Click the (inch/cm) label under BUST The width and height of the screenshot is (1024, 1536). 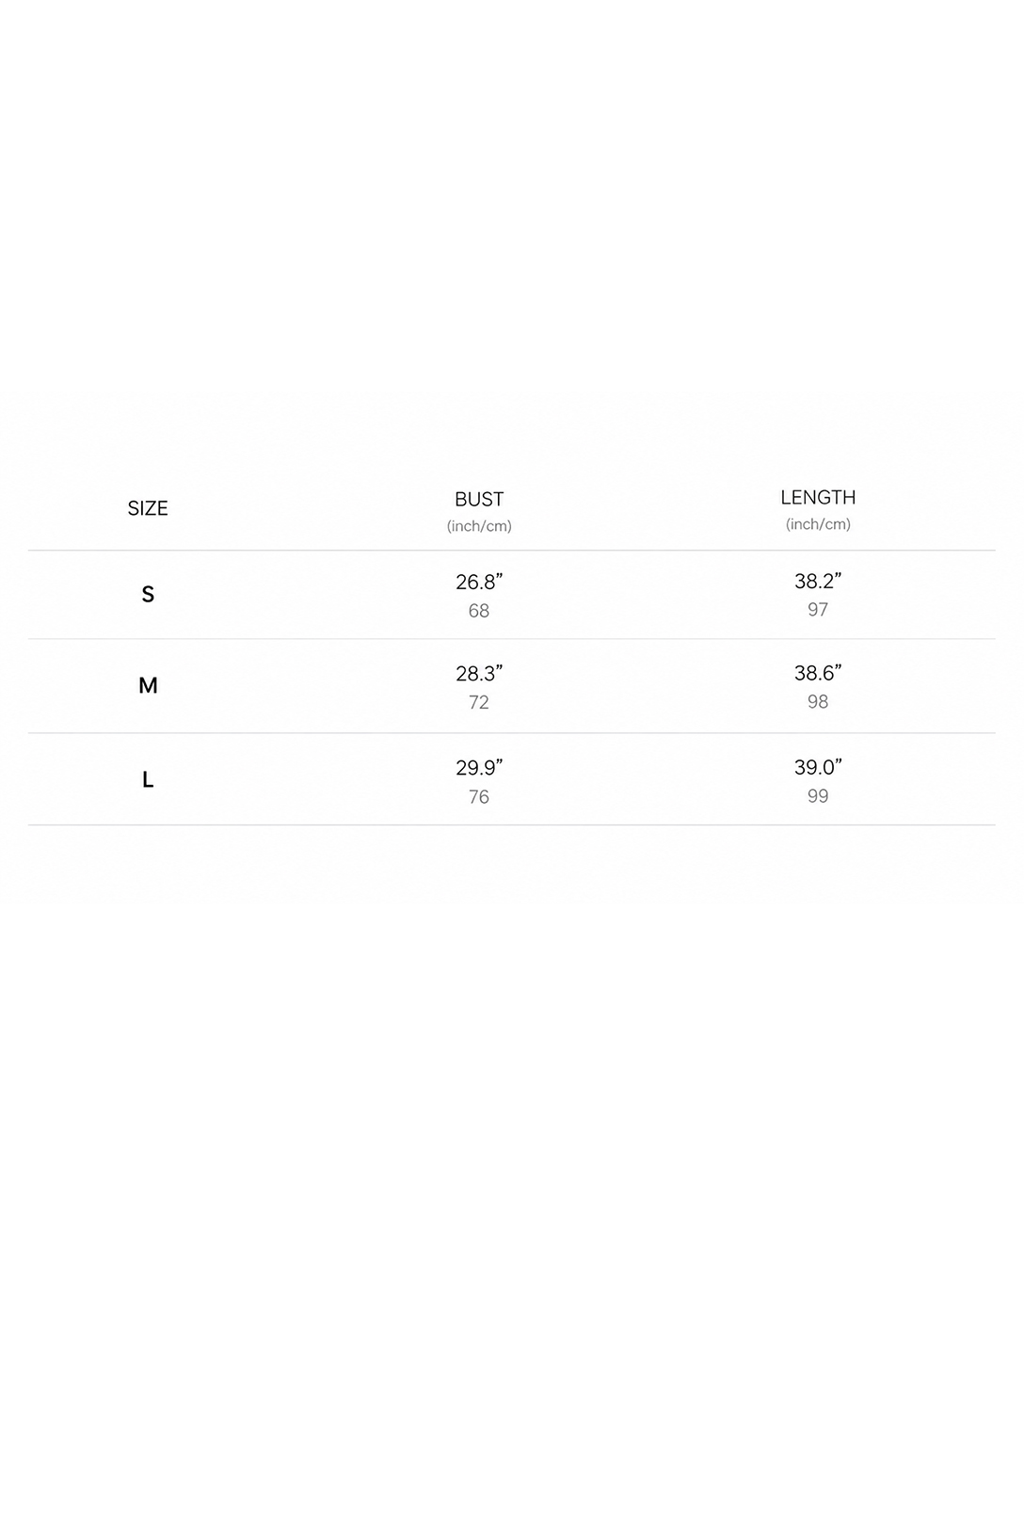[479, 526]
